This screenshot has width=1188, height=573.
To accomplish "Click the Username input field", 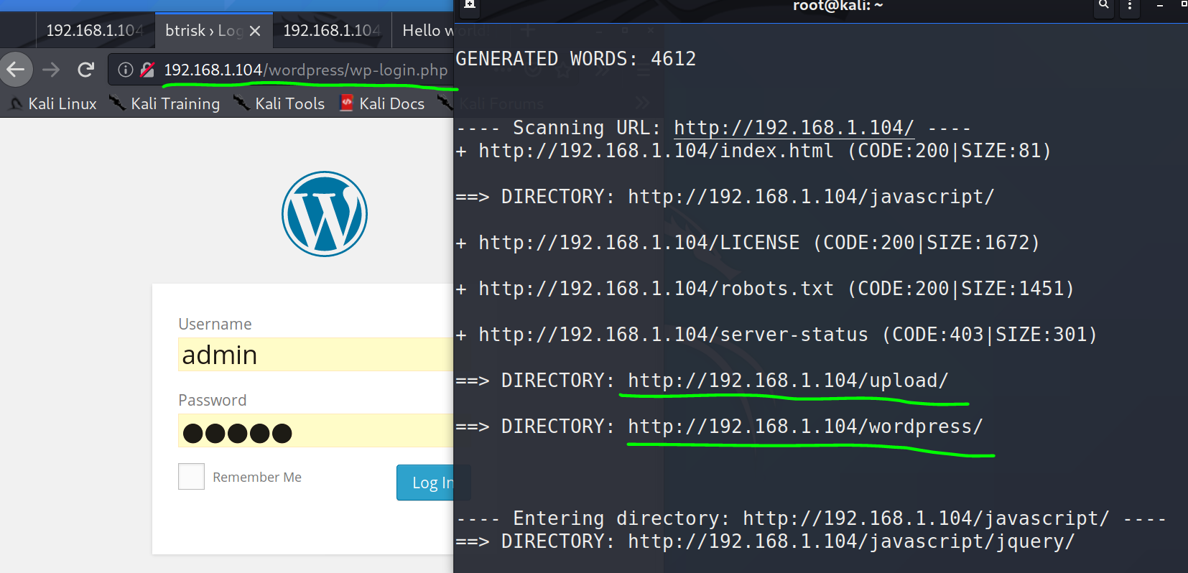I will (315, 355).
